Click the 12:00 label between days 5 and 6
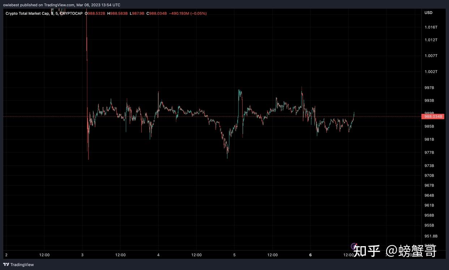The image size is (449, 270). tap(273, 255)
